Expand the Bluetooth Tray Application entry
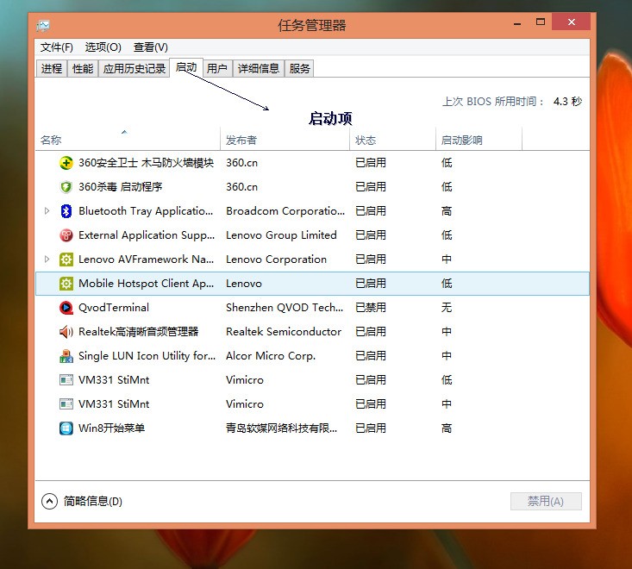Screen dimensions: 632x569 pyautogui.click(x=47, y=210)
